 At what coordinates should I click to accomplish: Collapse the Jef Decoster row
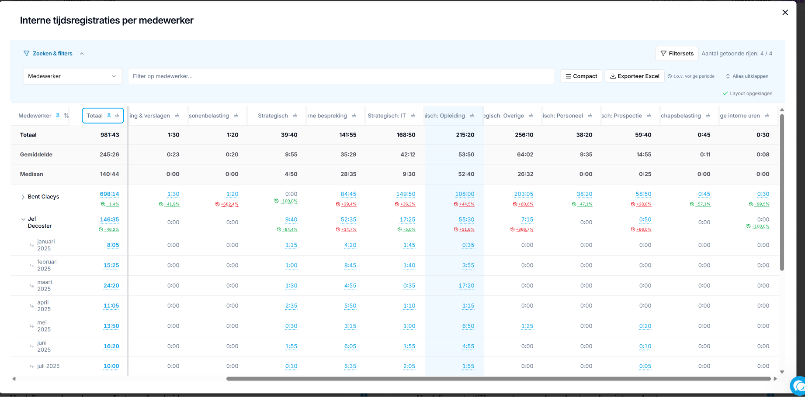23,219
